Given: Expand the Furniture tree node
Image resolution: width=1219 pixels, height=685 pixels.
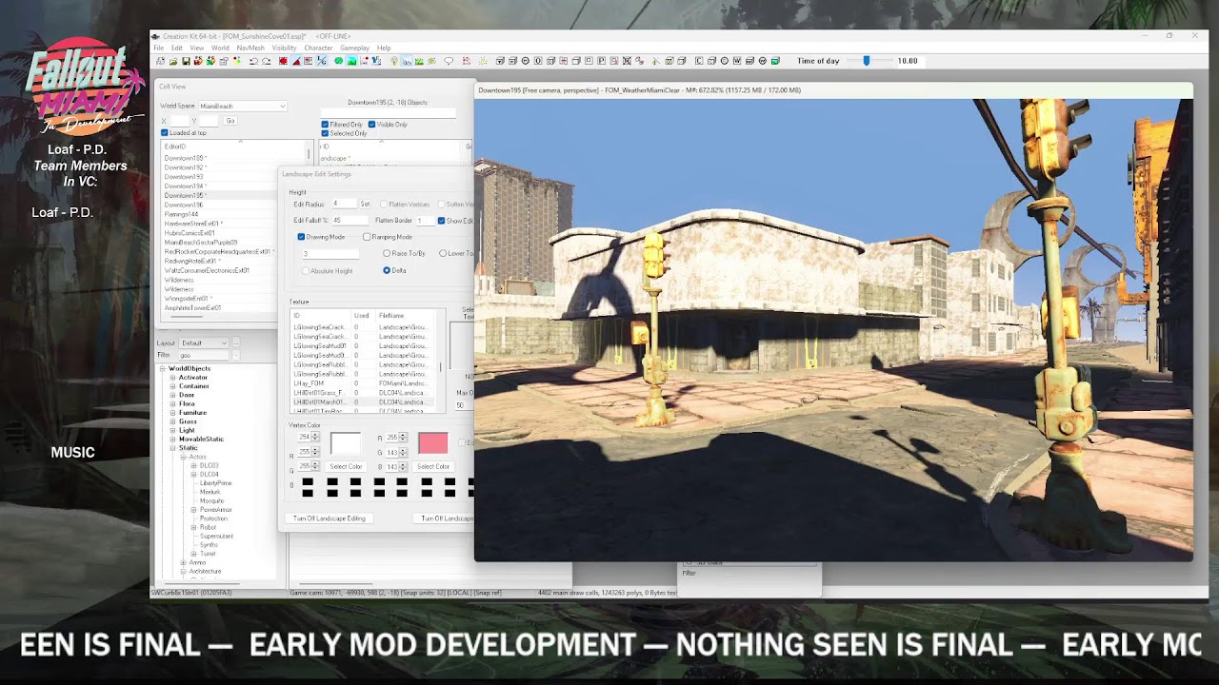Looking at the screenshot, I should pyautogui.click(x=172, y=413).
